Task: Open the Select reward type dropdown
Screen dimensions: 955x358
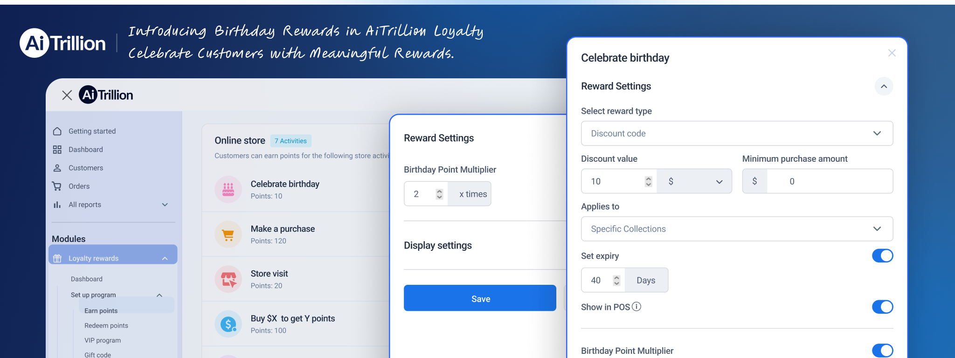Action: coord(737,133)
